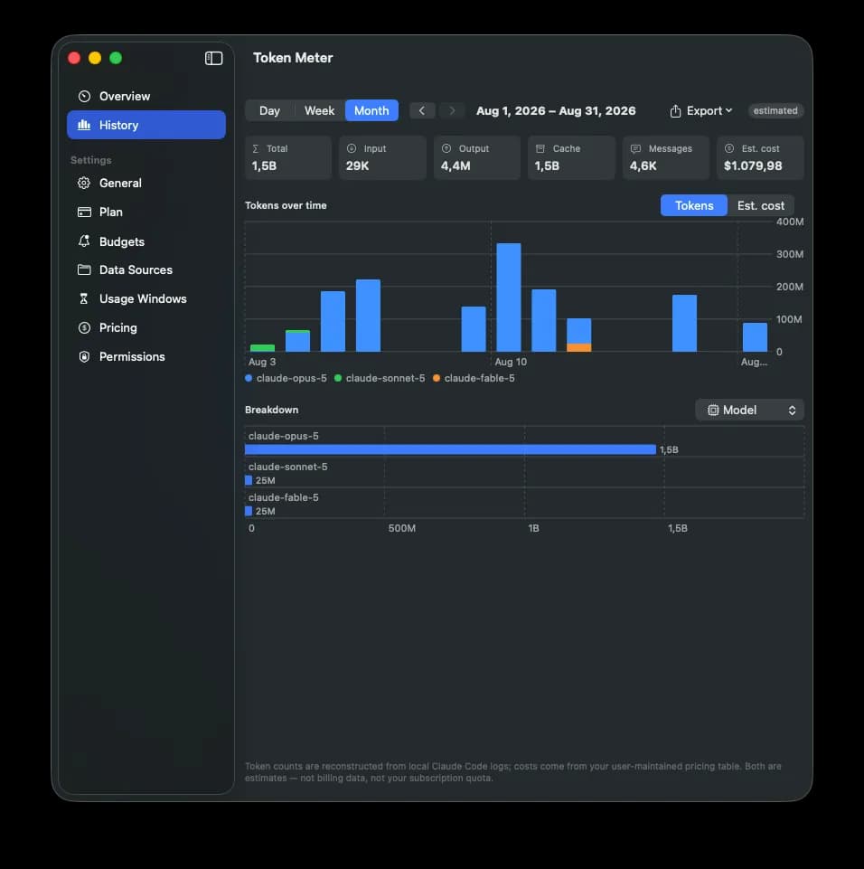Click the Usage Windows hourglass icon
The image size is (864, 869).
(x=84, y=298)
